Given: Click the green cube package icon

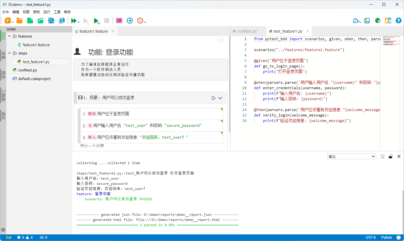Looking at the screenshot, I should (x=378, y=21).
